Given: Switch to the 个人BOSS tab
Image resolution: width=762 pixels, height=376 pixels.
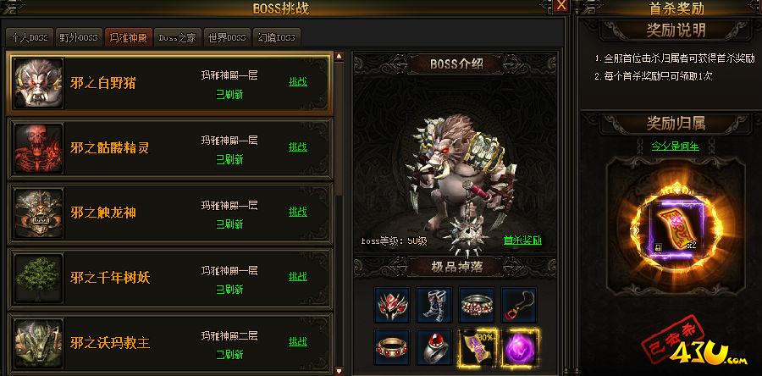Looking at the screenshot, I should point(29,37).
